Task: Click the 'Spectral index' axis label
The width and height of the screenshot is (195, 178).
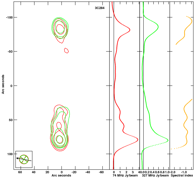Action: pyautogui.click(x=182, y=175)
